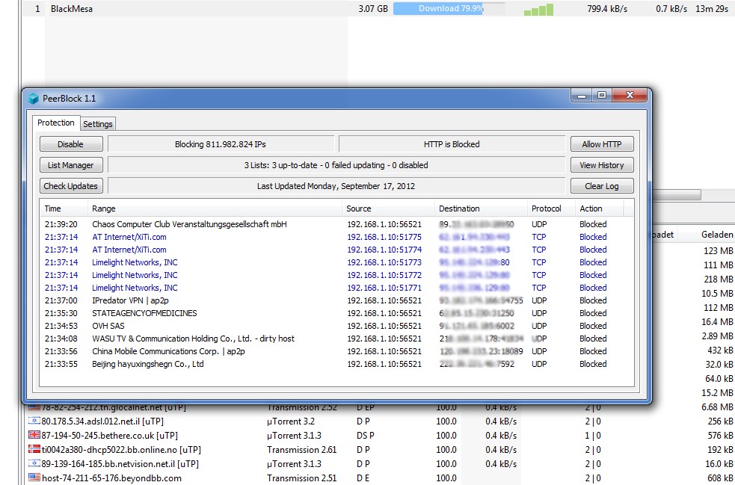Toggle the Allow HTTP button

(x=601, y=144)
